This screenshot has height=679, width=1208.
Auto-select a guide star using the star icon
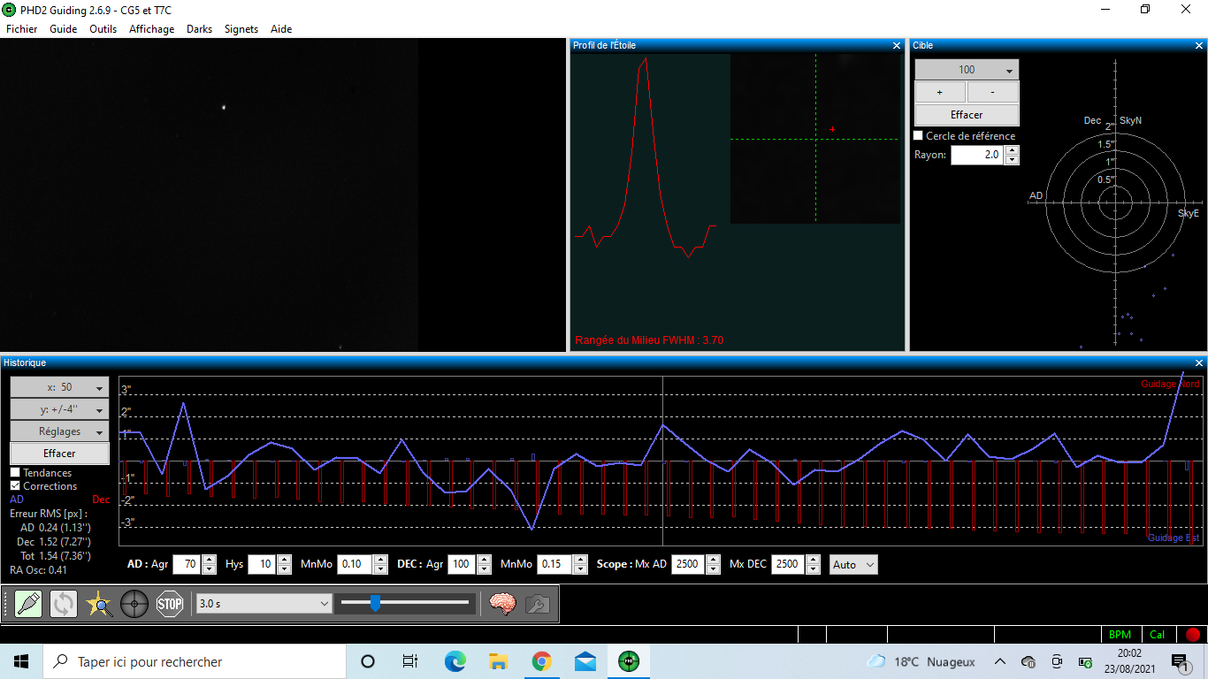tap(99, 604)
